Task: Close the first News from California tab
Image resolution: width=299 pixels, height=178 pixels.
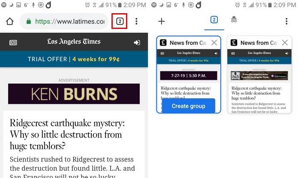Action: click(x=214, y=43)
